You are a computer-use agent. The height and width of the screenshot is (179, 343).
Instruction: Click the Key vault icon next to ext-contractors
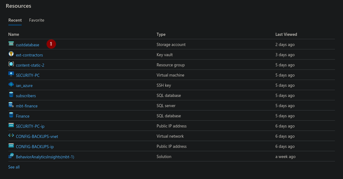(11, 55)
